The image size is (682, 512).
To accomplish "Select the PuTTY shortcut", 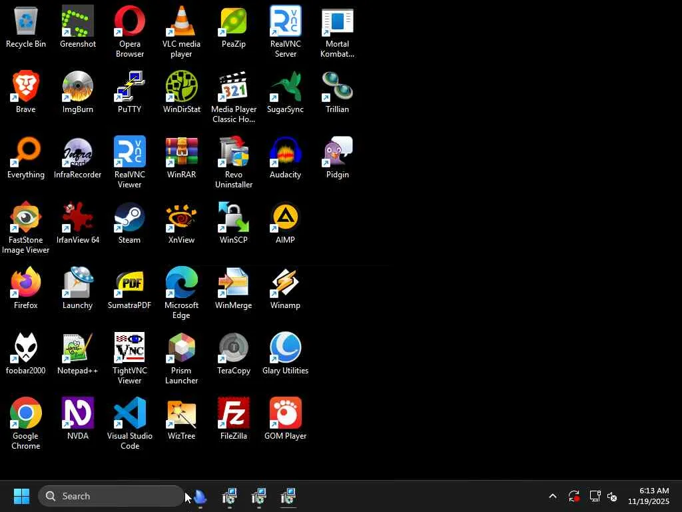I will [x=130, y=92].
